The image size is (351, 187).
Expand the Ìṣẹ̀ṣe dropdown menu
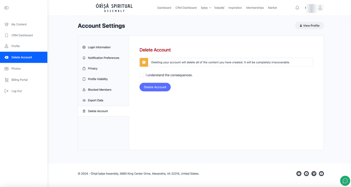tap(206, 8)
